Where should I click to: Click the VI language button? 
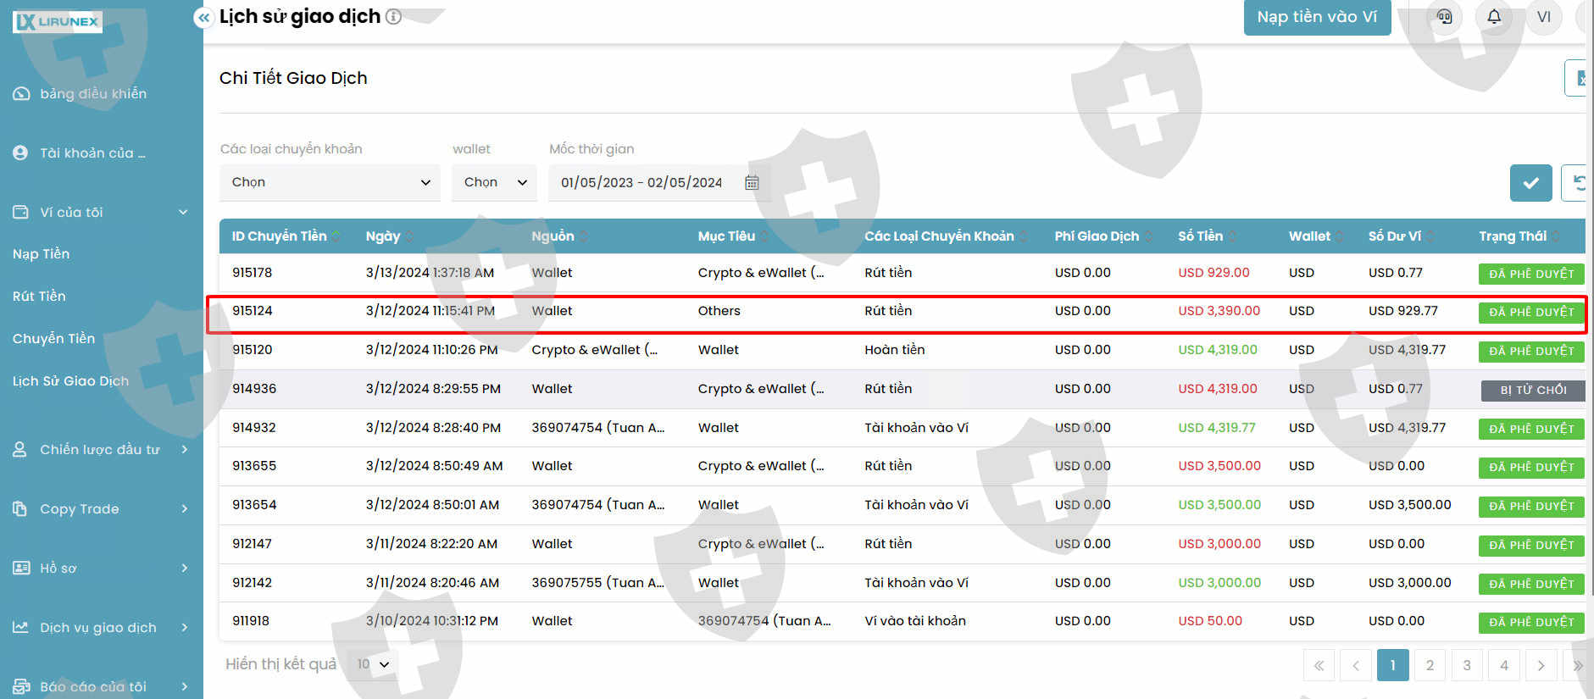tap(1544, 17)
